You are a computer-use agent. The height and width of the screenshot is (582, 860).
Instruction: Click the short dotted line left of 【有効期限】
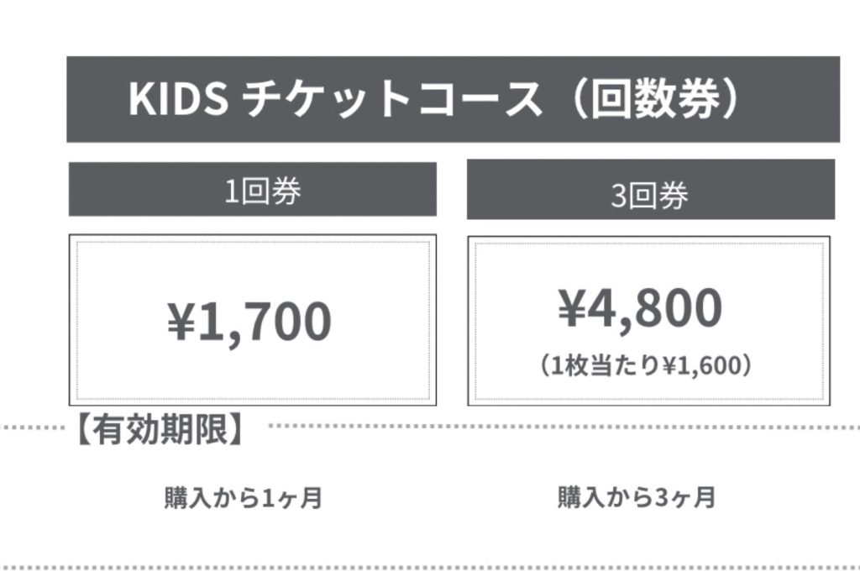(x=34, y=427)
